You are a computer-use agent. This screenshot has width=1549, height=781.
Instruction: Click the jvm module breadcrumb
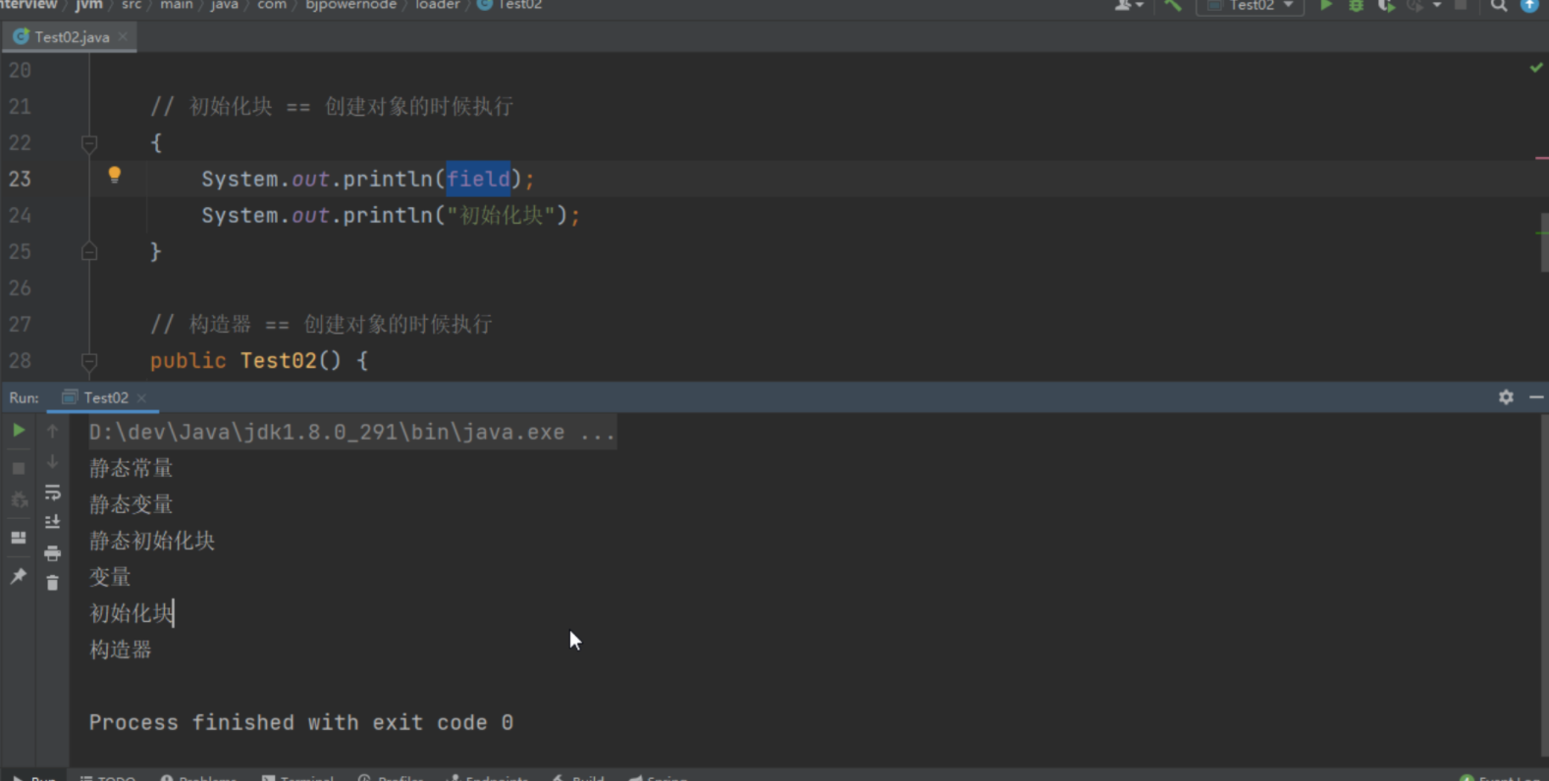click(89, 6)
